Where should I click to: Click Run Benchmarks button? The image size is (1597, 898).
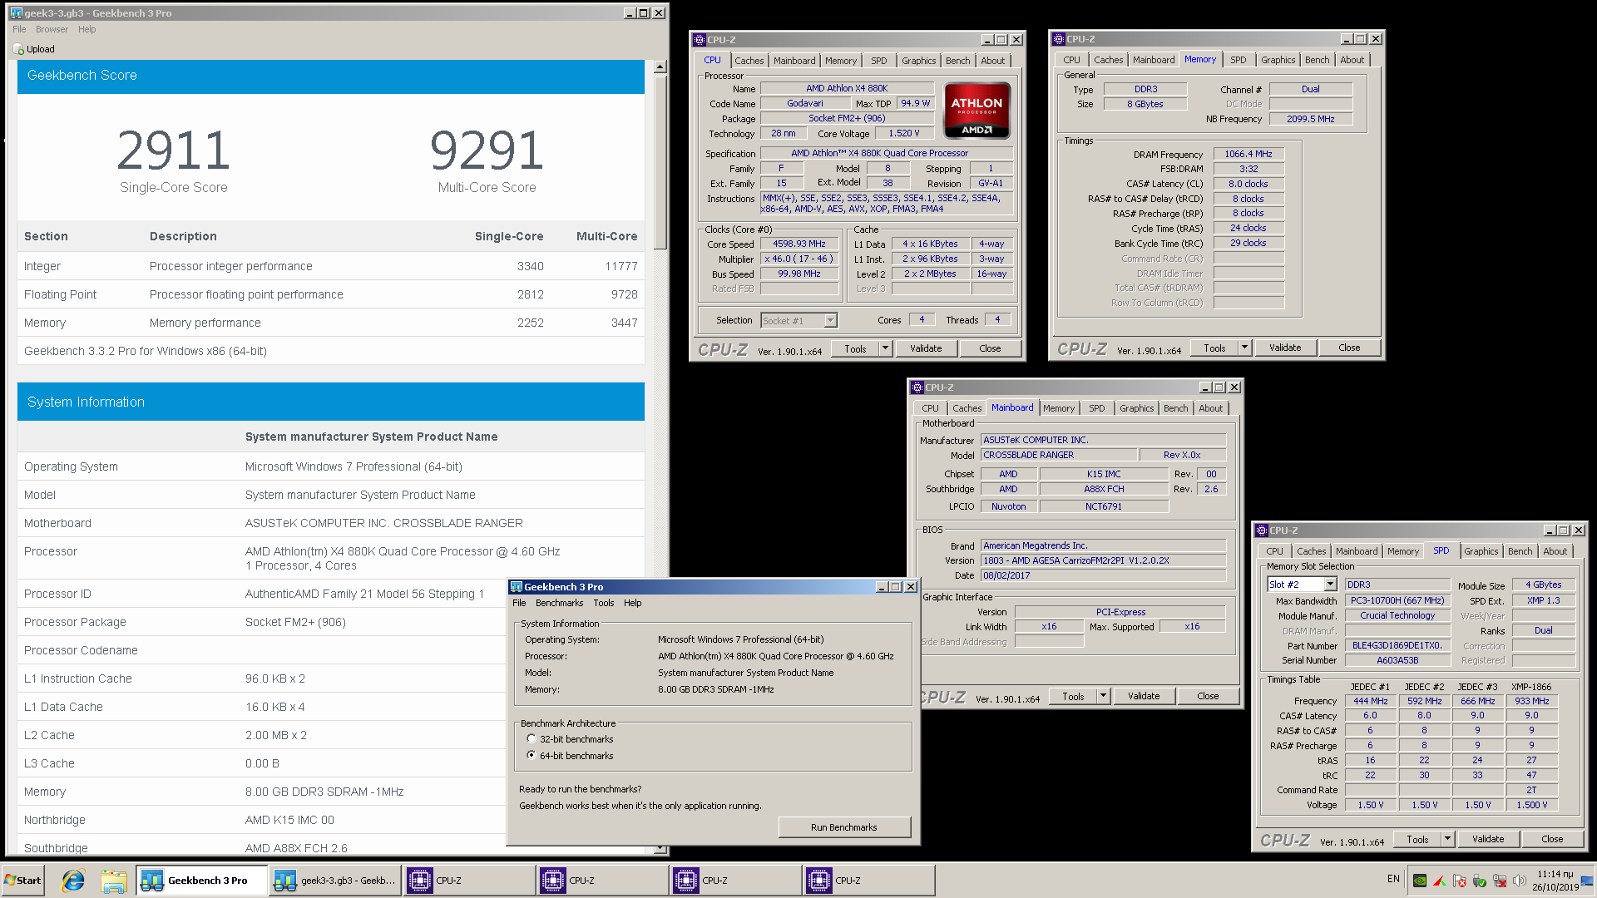click(x=844, y=827)
